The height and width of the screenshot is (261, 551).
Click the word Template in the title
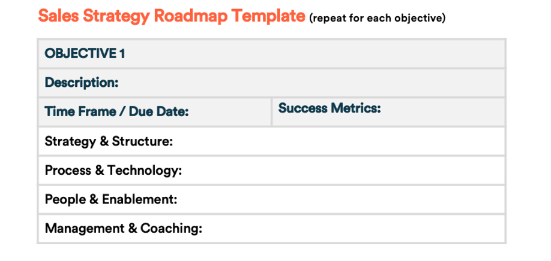[x=268, y=16]
